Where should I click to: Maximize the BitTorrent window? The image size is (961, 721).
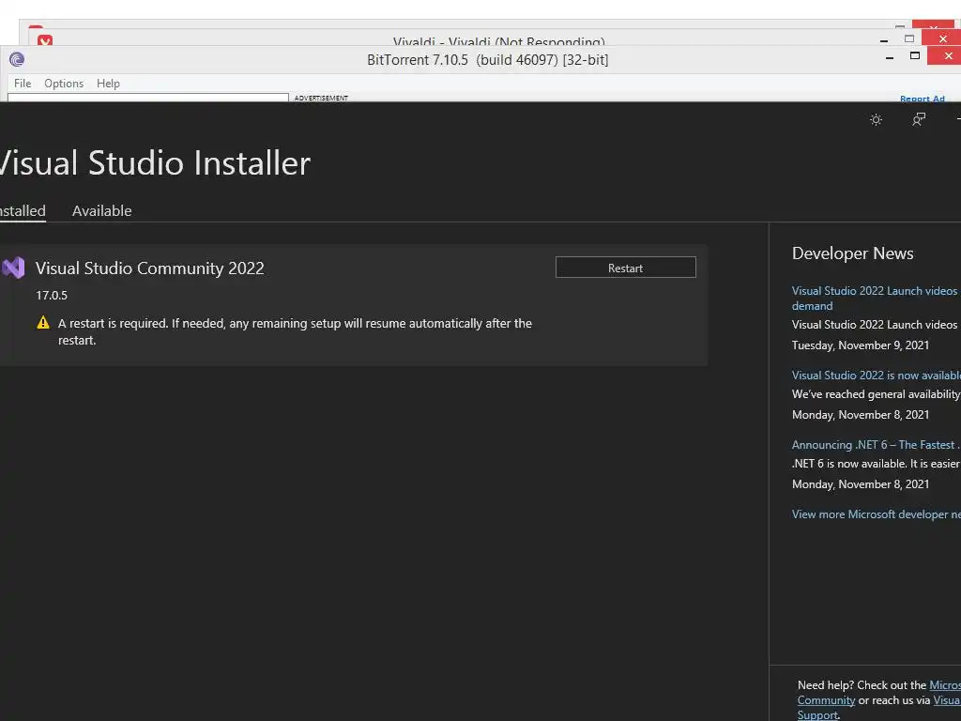tap(914, 55)
